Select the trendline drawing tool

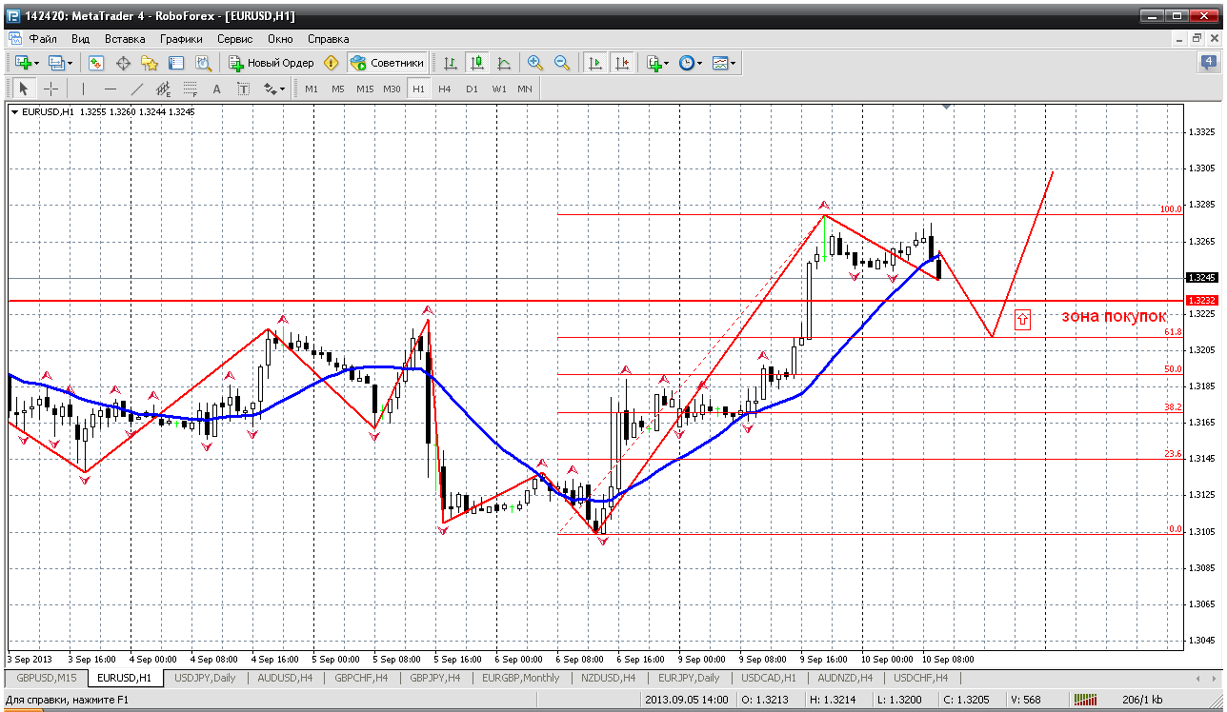tap(136, 89)
